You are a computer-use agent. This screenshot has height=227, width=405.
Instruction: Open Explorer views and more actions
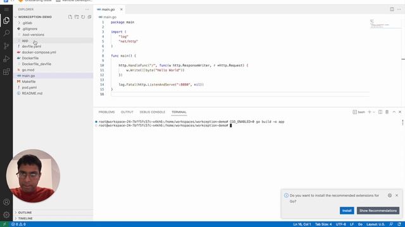coord(87,9)
